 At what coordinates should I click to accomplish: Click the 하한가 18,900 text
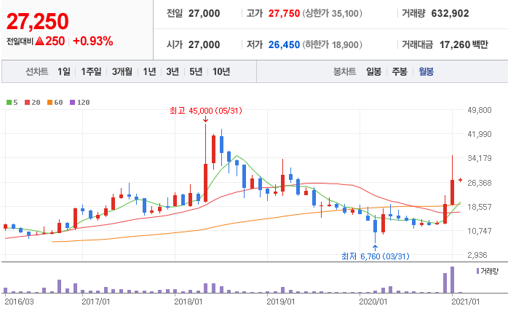point(333,44)
